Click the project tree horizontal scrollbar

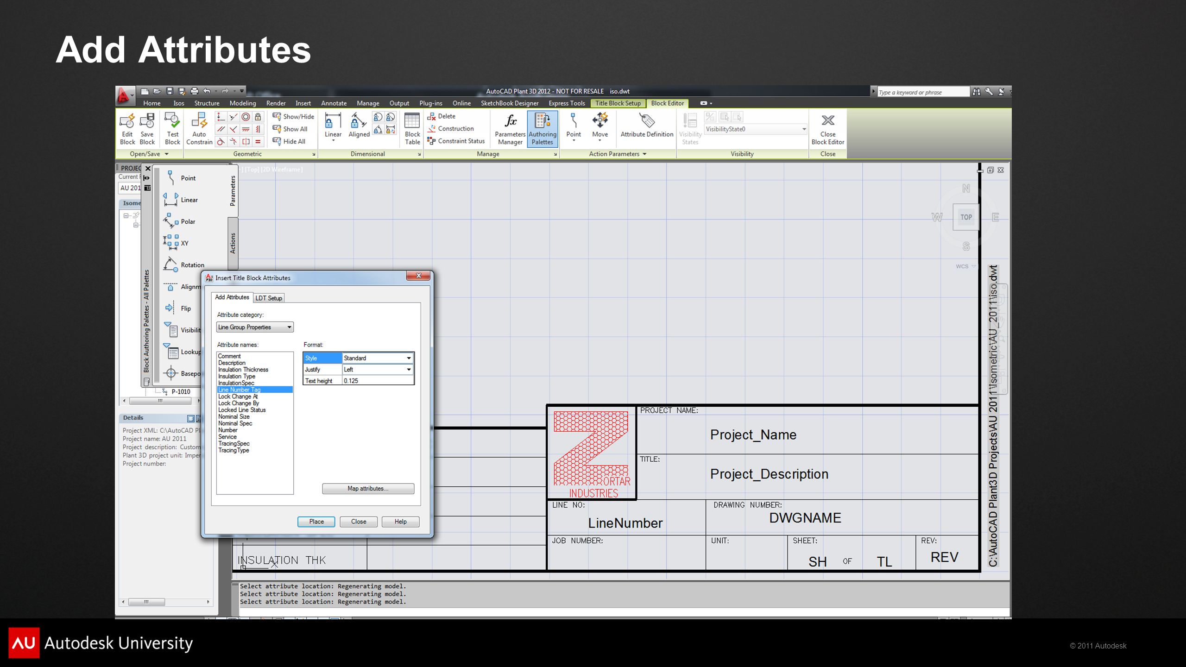pyautogui.click(x=161, y=401)
